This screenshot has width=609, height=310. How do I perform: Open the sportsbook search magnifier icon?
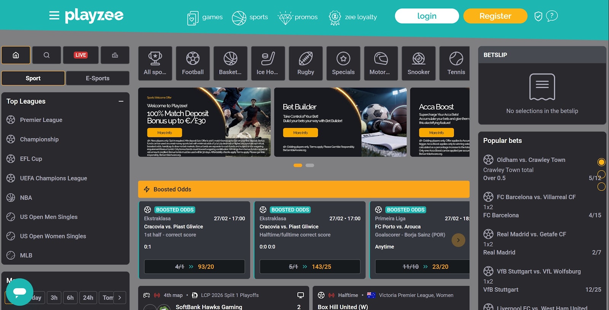click(46, 55)
